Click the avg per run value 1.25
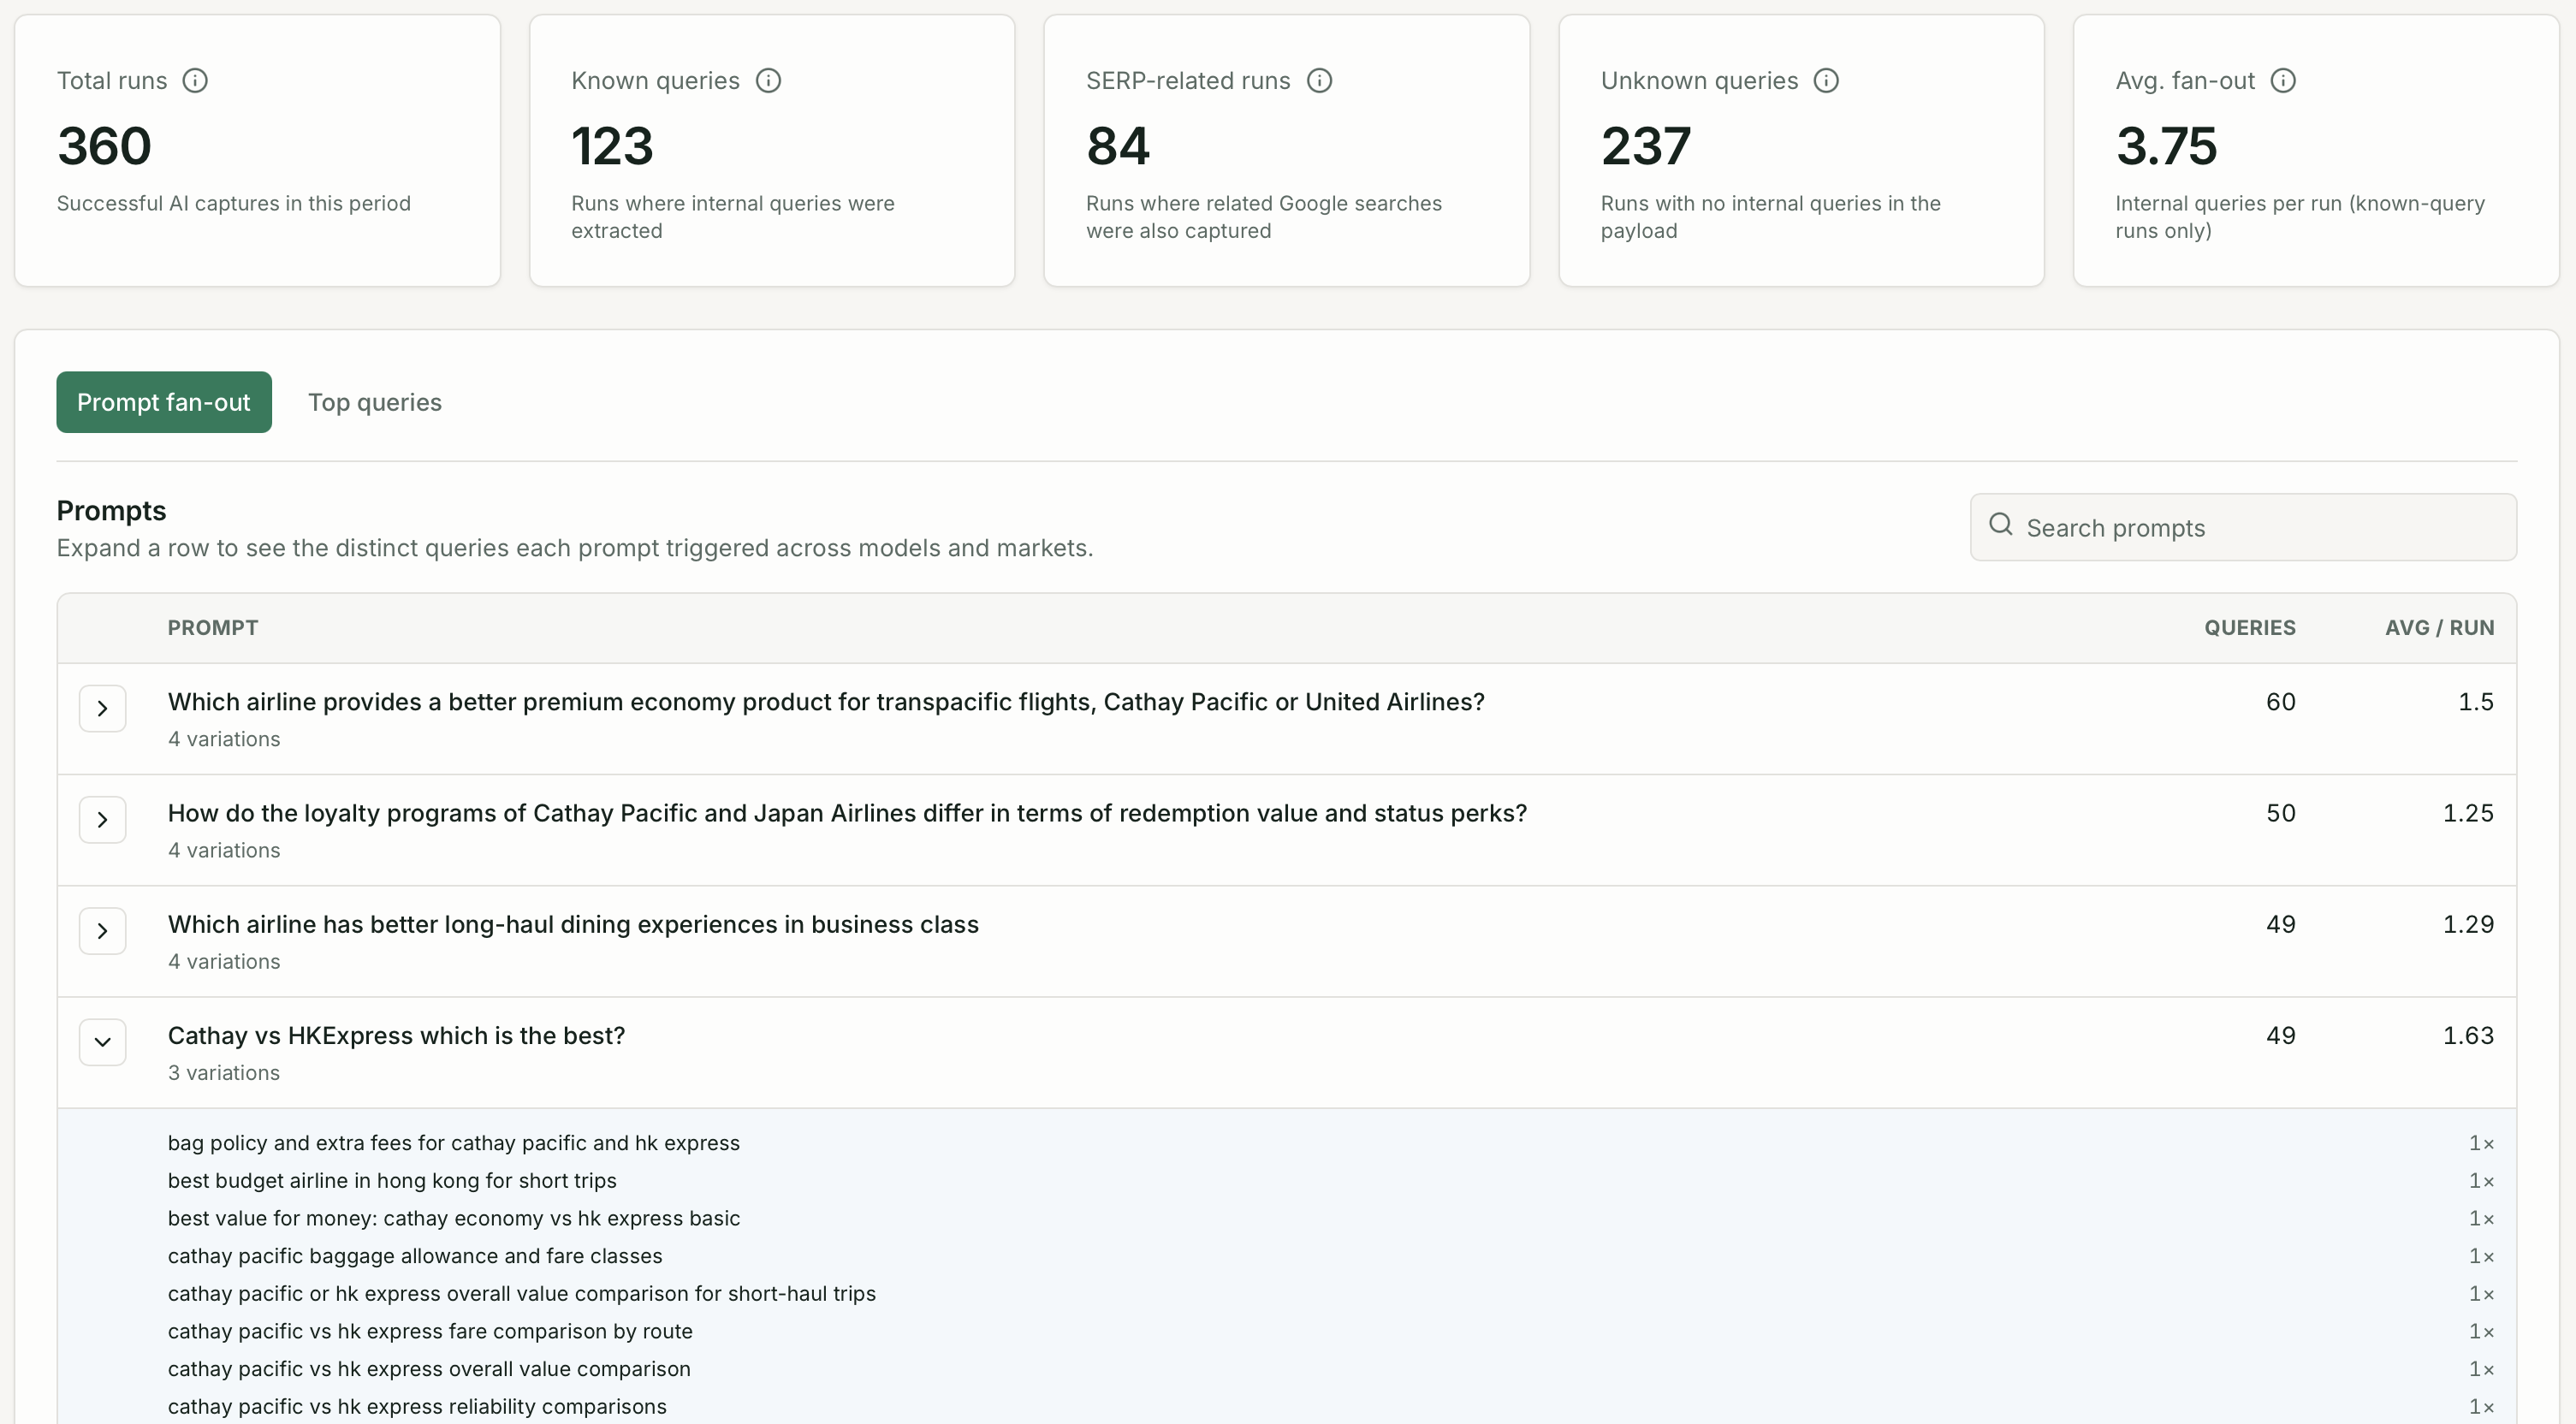This screenshot has height=1424, width=2576. tap(2468, 813)
